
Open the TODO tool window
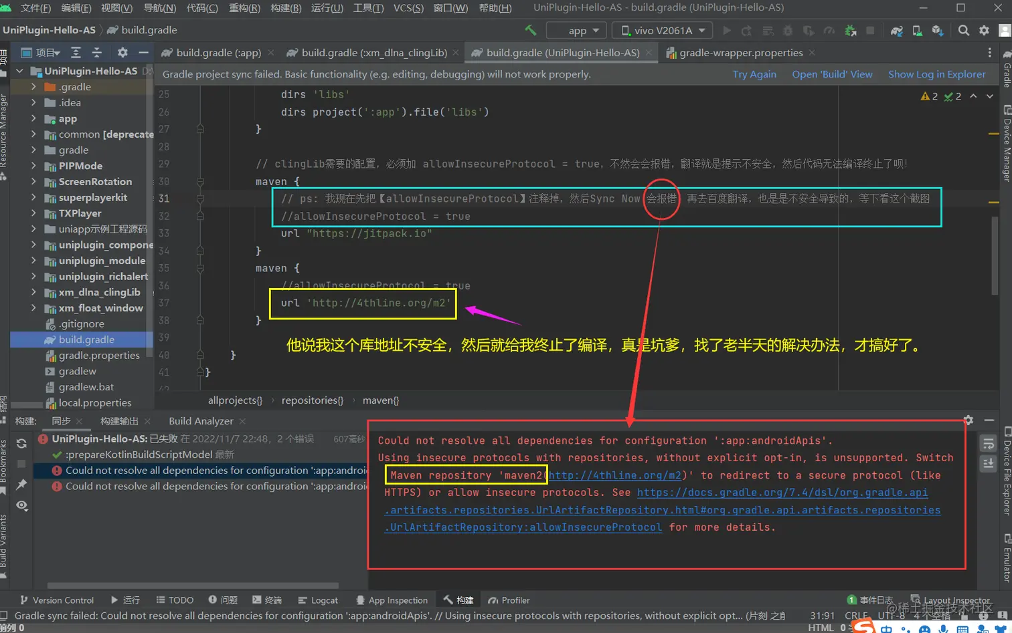pyautogui.click(x=175, y=600)
